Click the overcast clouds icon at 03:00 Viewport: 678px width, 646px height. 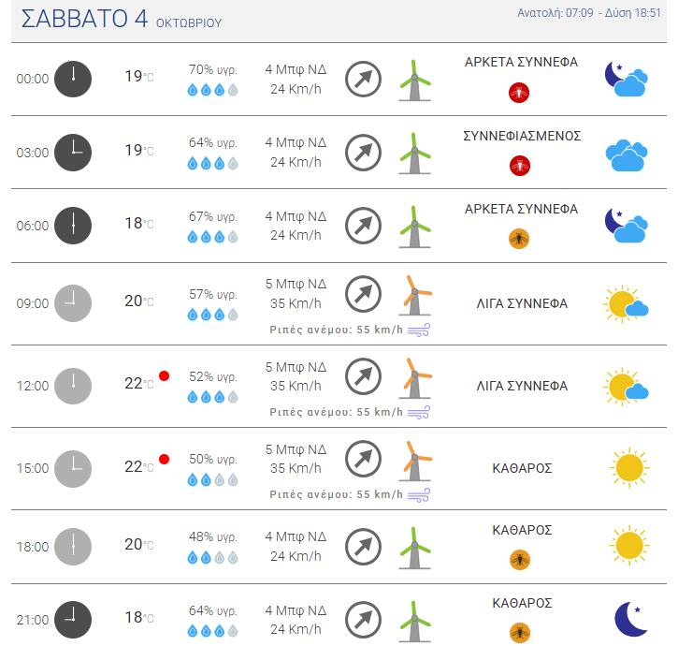tap(626, 154)
